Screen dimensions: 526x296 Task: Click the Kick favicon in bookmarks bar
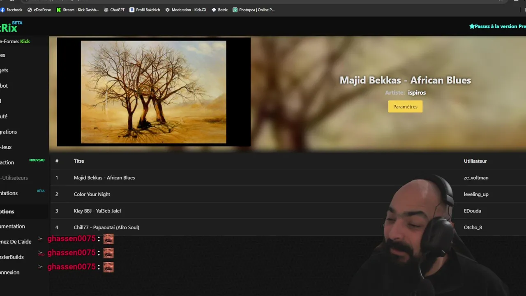(59, 10)
